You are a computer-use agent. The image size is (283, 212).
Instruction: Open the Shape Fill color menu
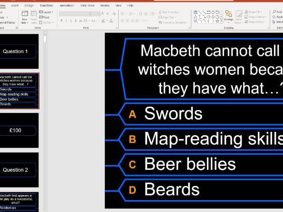[254, 12]
